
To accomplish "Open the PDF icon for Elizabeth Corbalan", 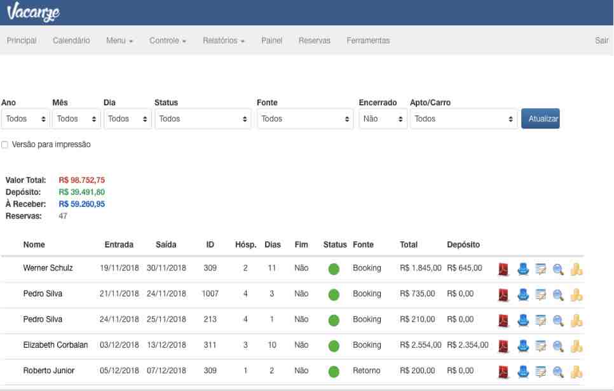I will [503, 346].
